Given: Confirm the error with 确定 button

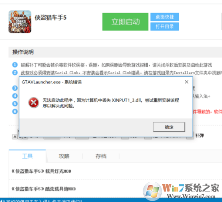Looking at the screenshot, I should (169, 127).
